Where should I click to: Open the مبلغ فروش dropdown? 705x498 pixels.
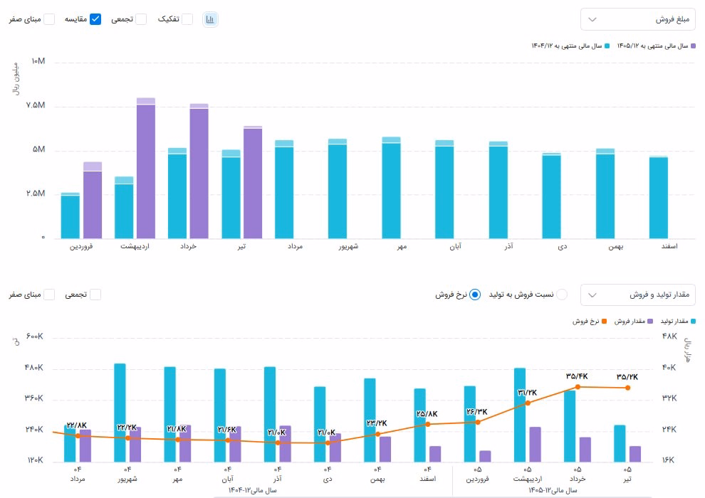click(x=637, y=19)
